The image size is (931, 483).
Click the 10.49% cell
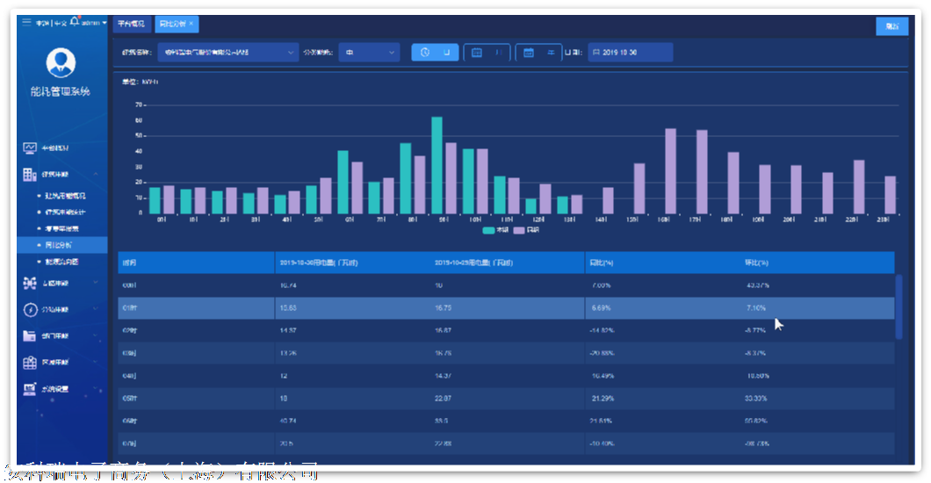603,376
